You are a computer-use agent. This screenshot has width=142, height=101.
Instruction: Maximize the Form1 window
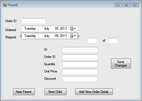pyautogui.click(x=127, y=5)
